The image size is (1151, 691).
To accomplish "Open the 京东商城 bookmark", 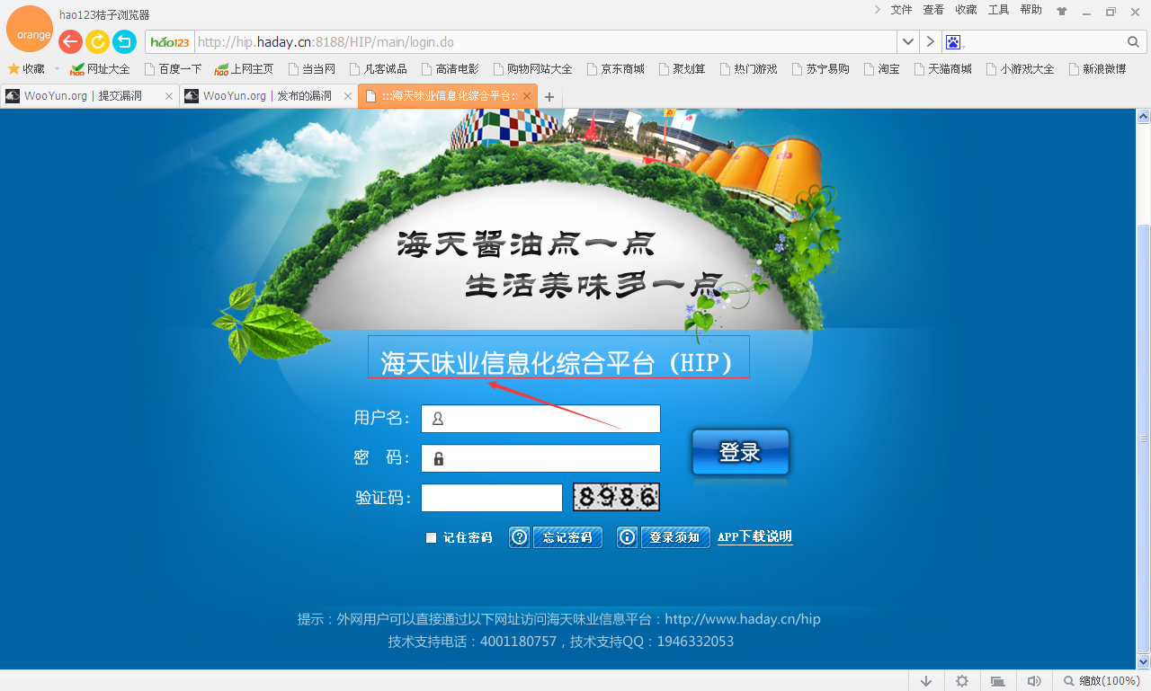I will [615, 69].
